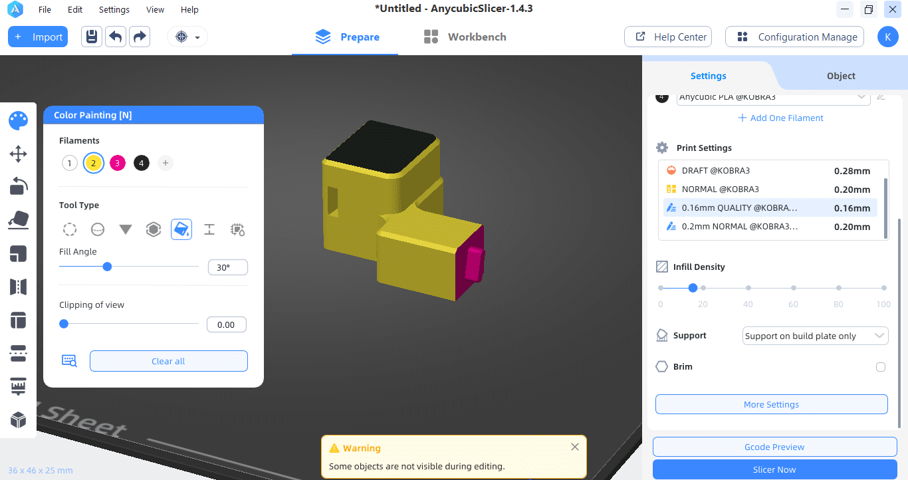
Task: Select the Move tool in left sidebar
Action: (x=18, y=154)
